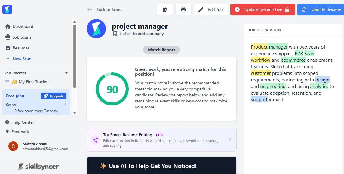Click the highlighted keyword ecommerce
Image resolution: width=344 pixels, height=174 pixels.
click(293, 60)
